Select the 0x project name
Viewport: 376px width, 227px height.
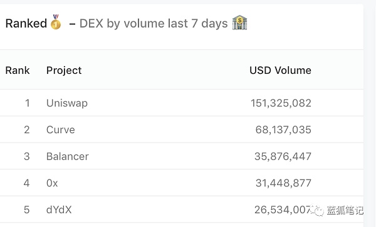click(x=52, y=183)
